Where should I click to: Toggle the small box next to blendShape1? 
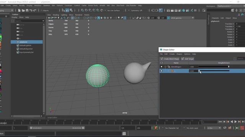click(165, 67)
